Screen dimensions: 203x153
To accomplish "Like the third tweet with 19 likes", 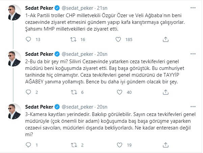I will pyautogui.click(x=117, y=145).
